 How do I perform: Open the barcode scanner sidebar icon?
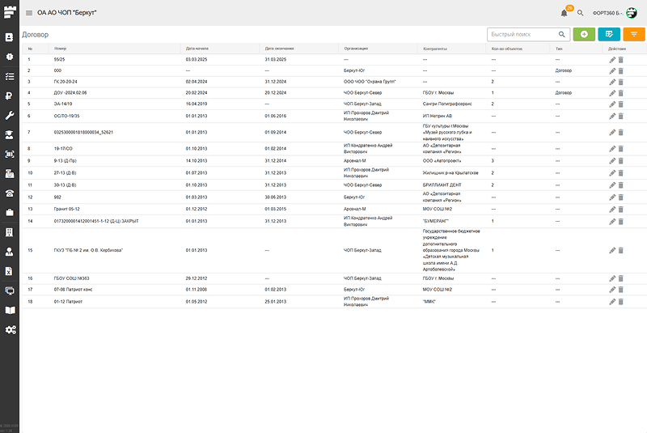click(10, 154)
